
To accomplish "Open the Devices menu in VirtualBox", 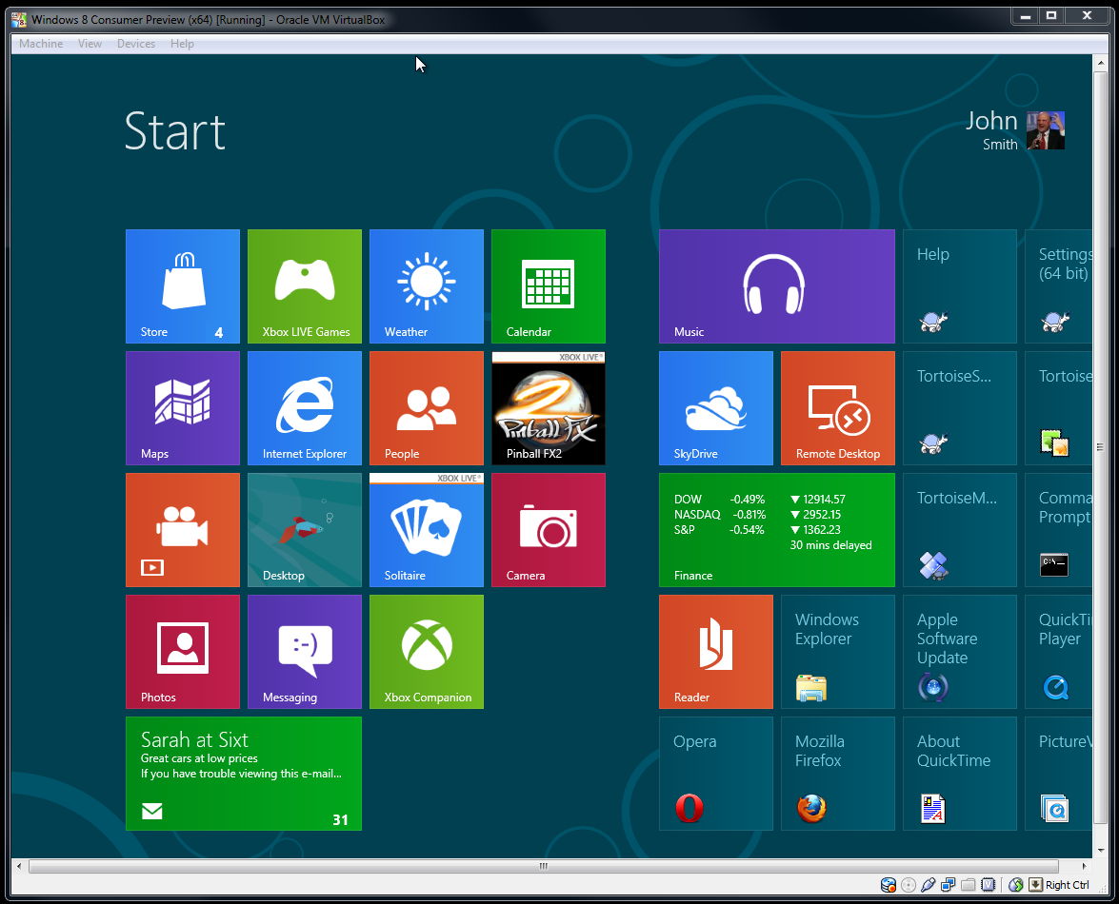I will [x=136, y=44].
